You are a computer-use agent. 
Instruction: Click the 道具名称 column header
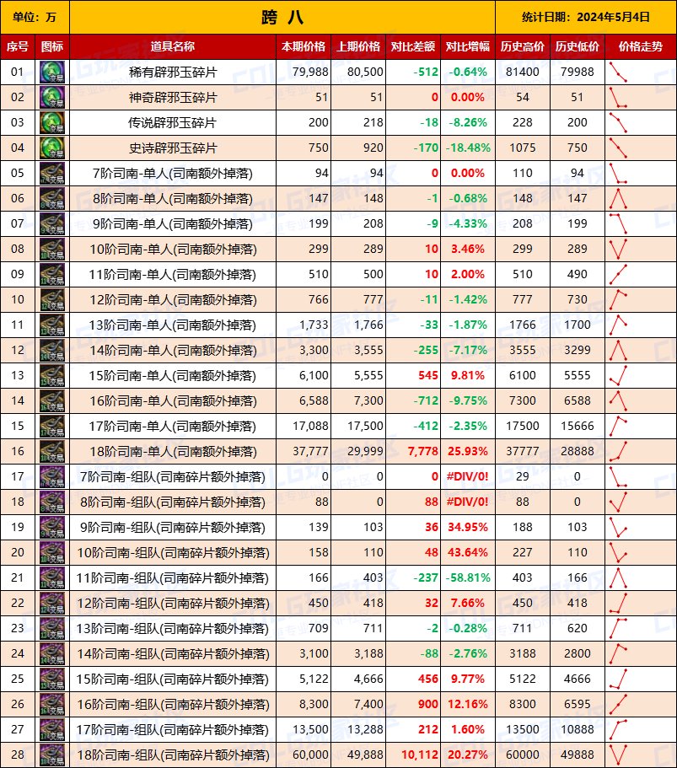(x=173, y=46)
